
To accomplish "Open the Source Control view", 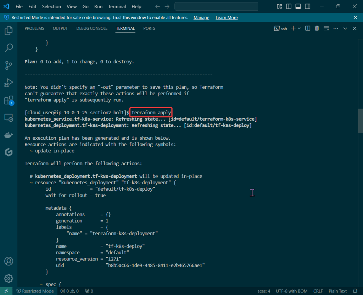I will [x=9, y=65].
